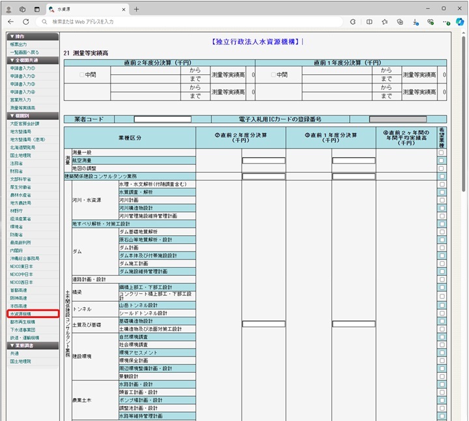
Task: Open 鉄道・運輸機構 agency page
Action: pyautogui.click(x=25, y=338)
